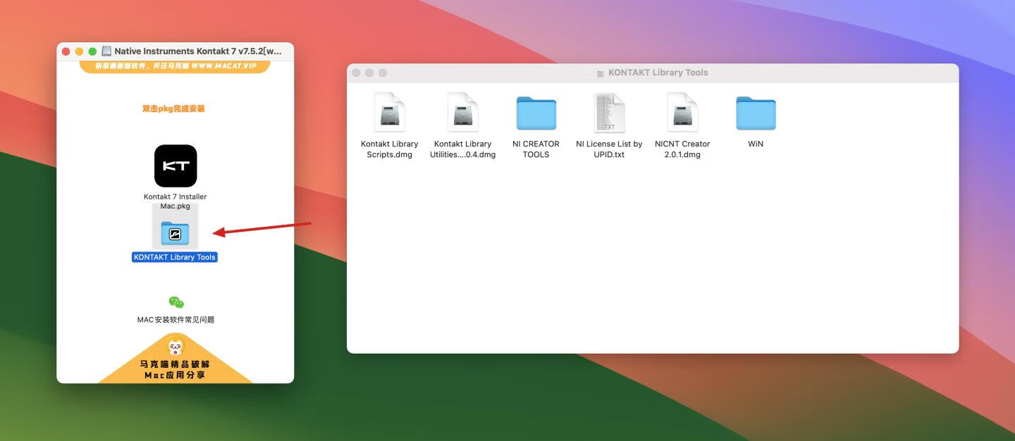Image resolution: width=1015 pixels, height=441 pixels.
Task: Click the green WeChat icon
Action: pos(176,302)
